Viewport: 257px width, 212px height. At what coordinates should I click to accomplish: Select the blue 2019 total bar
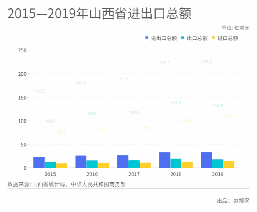(206, 160)
